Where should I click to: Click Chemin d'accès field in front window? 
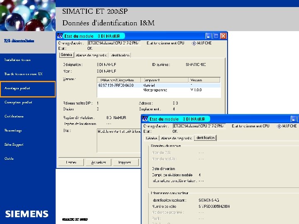coord(199,126)
